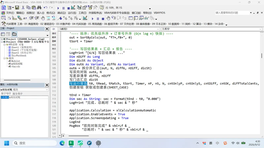Switch to the 按分类序 properties tab
Screen dimensions: 264x148
pyautogui.click(x=17, y=93)
